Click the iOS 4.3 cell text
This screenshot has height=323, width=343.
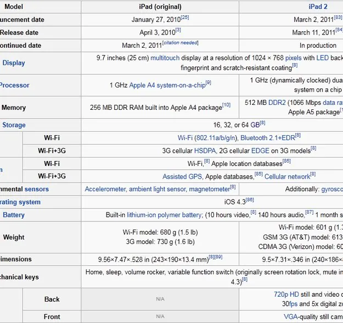coord(235,202)
